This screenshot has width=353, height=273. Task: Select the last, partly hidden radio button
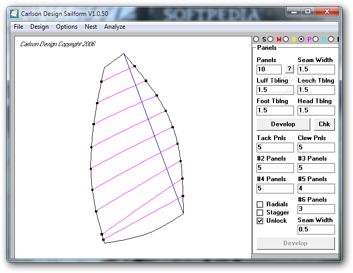click(331, 39)
